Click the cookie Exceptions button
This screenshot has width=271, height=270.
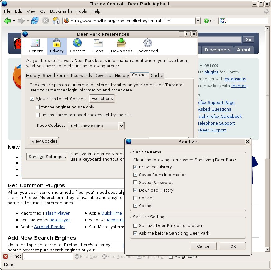click(x=102, y=99)
